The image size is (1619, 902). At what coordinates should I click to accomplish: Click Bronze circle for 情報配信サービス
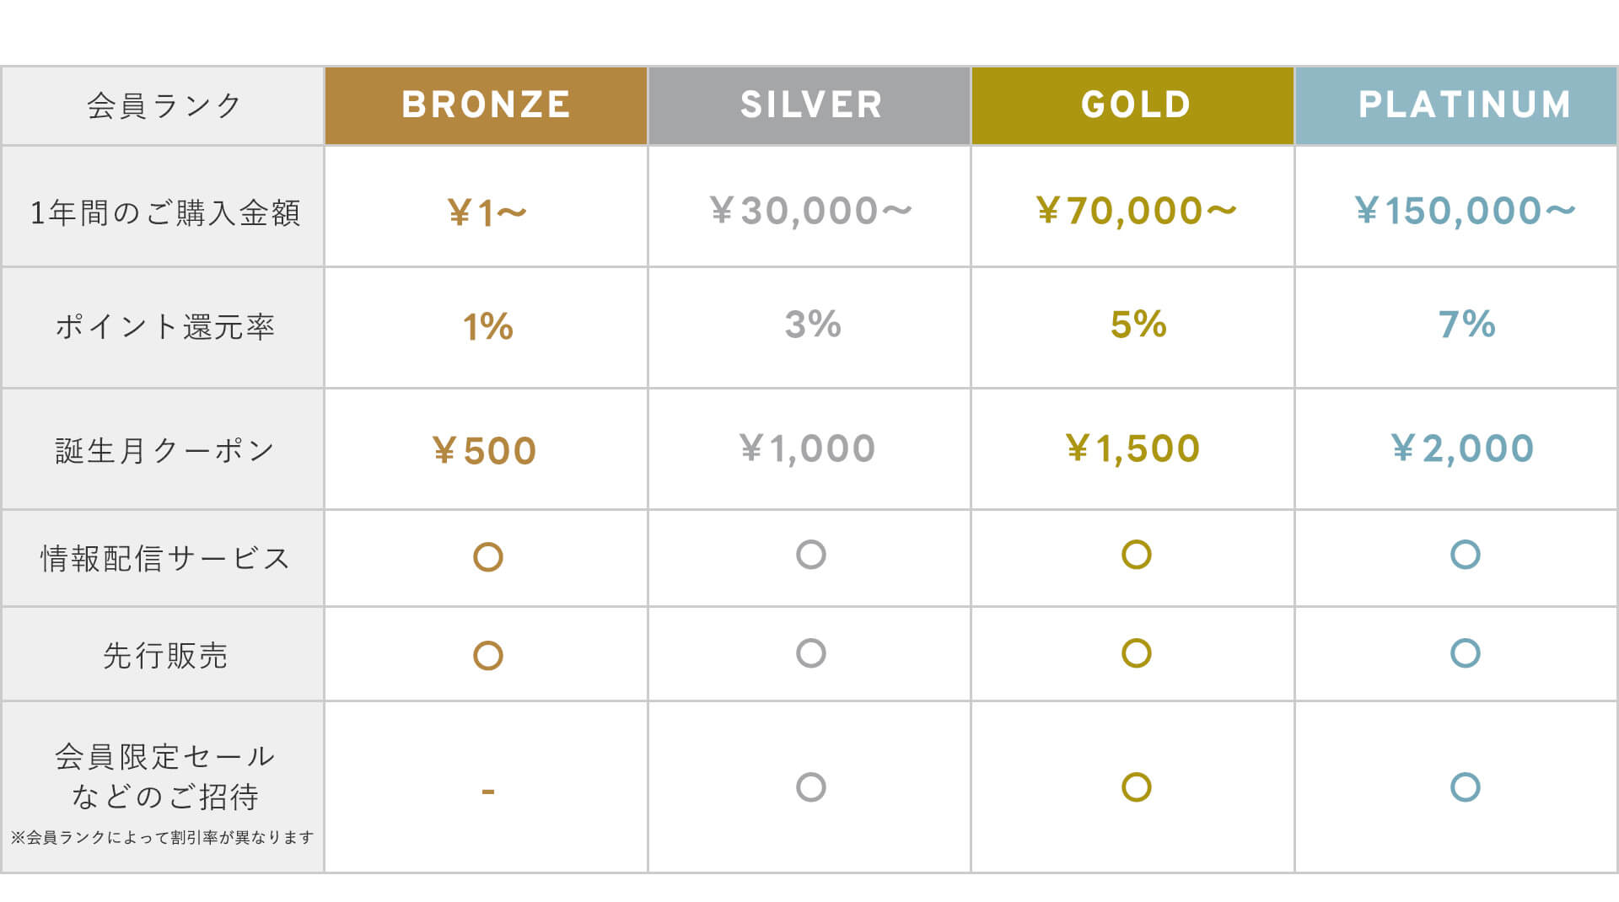pos(488,557)
